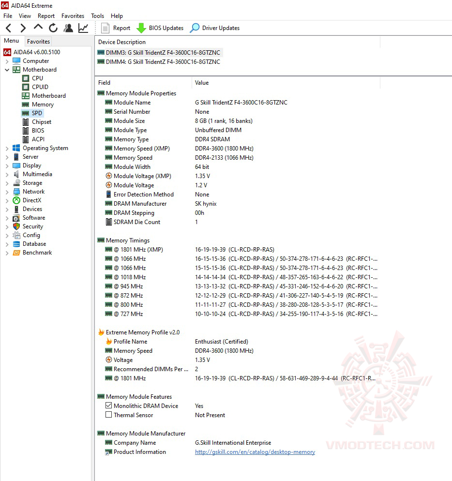Screen dimensions: 452x481
Task: Open the Help menu
Action: pos(117,15)
